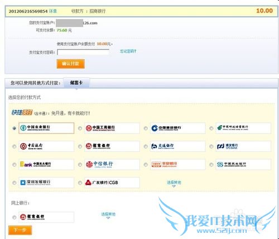The width and height of the screenshot is (279, 239).
Task: Select the 中国邮政储蓄银行 radio button
Action: (211, 128)
